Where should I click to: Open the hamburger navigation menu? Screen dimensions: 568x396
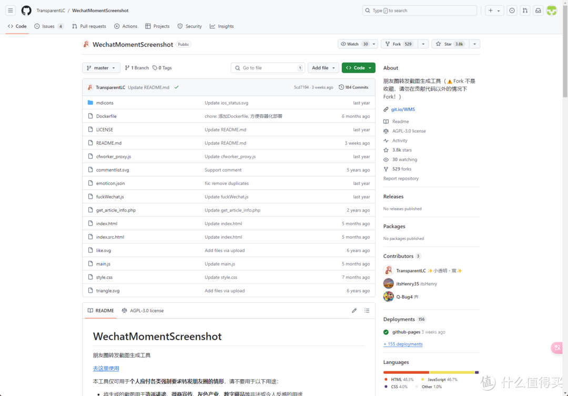(x=11, y=11)
